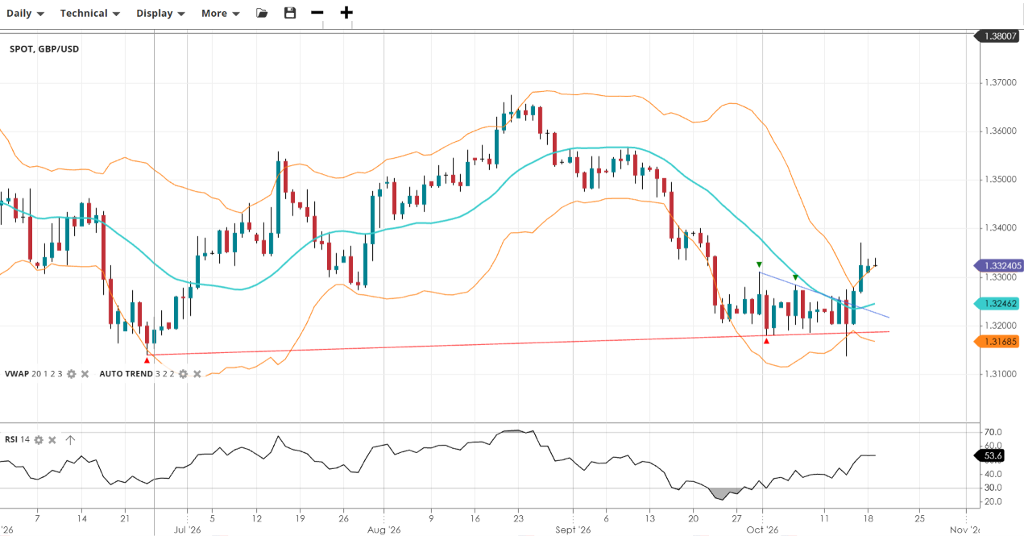Click the VWAP indicator label
This screenshot has width=1024, height=536.
pos(33,374)
